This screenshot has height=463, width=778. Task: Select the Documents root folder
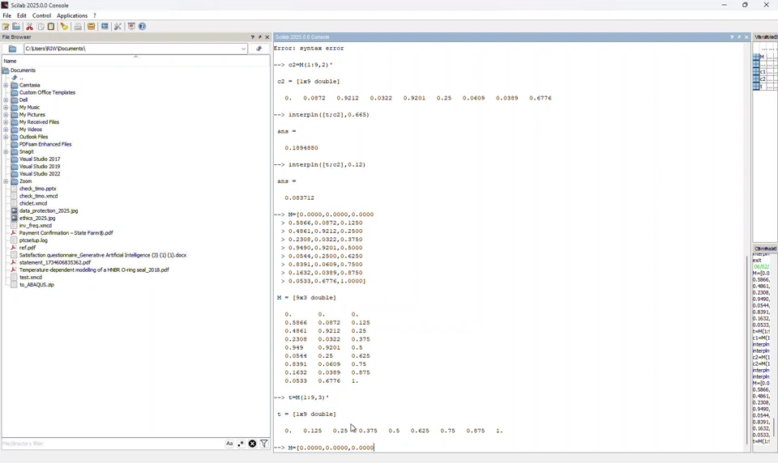tap(23, 70)
